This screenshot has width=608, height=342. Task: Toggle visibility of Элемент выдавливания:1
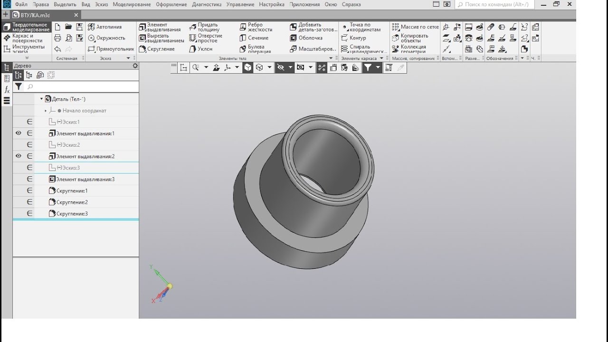coord(19,133)
